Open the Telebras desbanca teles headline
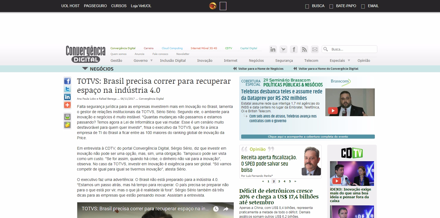Screen dimensions: 440x218 click(282, 95)
